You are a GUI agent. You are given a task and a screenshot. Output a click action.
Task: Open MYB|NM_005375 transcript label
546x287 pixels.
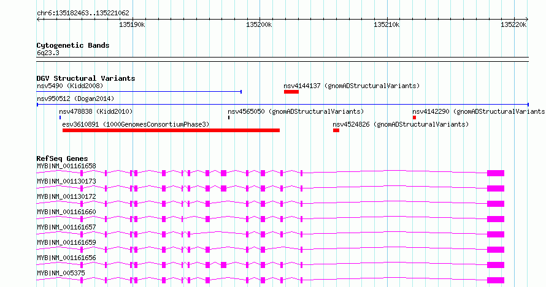click(x=61, y=273)
